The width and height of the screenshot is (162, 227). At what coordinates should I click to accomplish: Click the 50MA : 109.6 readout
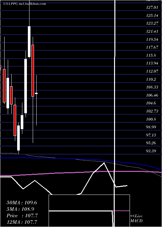click(x=22, y=203)
